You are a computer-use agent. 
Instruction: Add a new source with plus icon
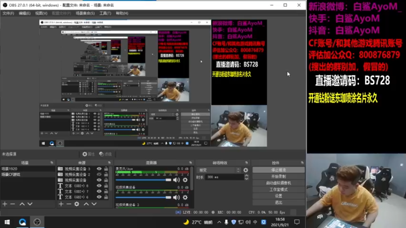point(61,204)
